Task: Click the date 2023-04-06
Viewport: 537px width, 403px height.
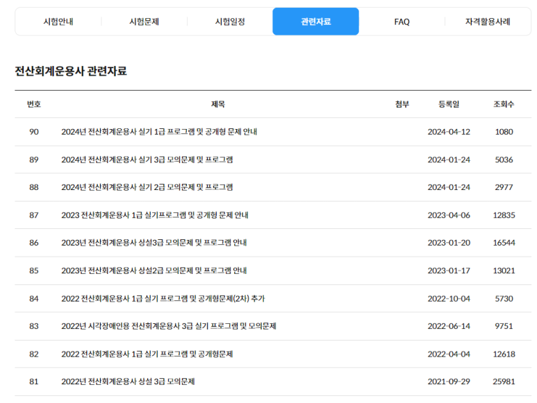Action: click(x=449, y=215)
